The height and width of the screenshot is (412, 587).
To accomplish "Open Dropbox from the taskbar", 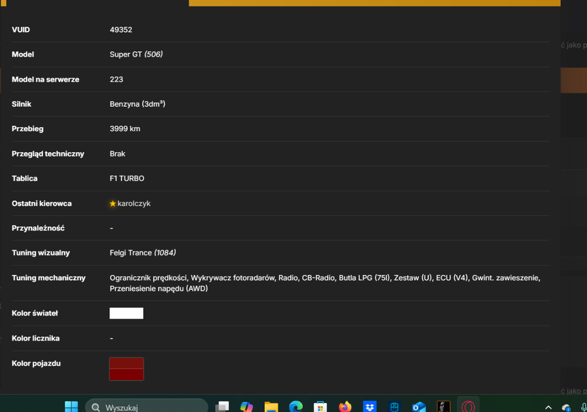I will tap(369, 407).
